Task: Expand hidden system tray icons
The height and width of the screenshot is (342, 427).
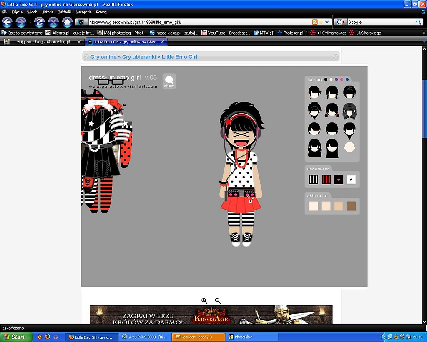Action: 384,337
